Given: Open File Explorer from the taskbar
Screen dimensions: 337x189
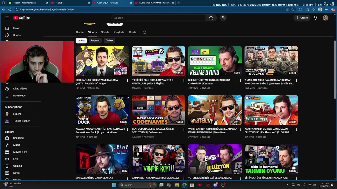Looking at the screenshot, I should click(177, 185).
